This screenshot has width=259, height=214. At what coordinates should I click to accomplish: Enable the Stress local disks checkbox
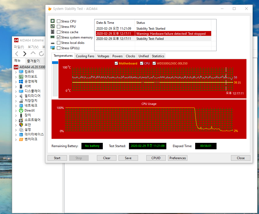pyautogui.click(x=58, y=43)
